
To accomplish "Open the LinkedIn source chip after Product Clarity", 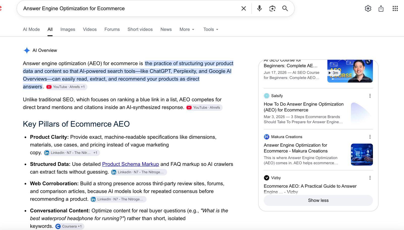I will [72, 153].
